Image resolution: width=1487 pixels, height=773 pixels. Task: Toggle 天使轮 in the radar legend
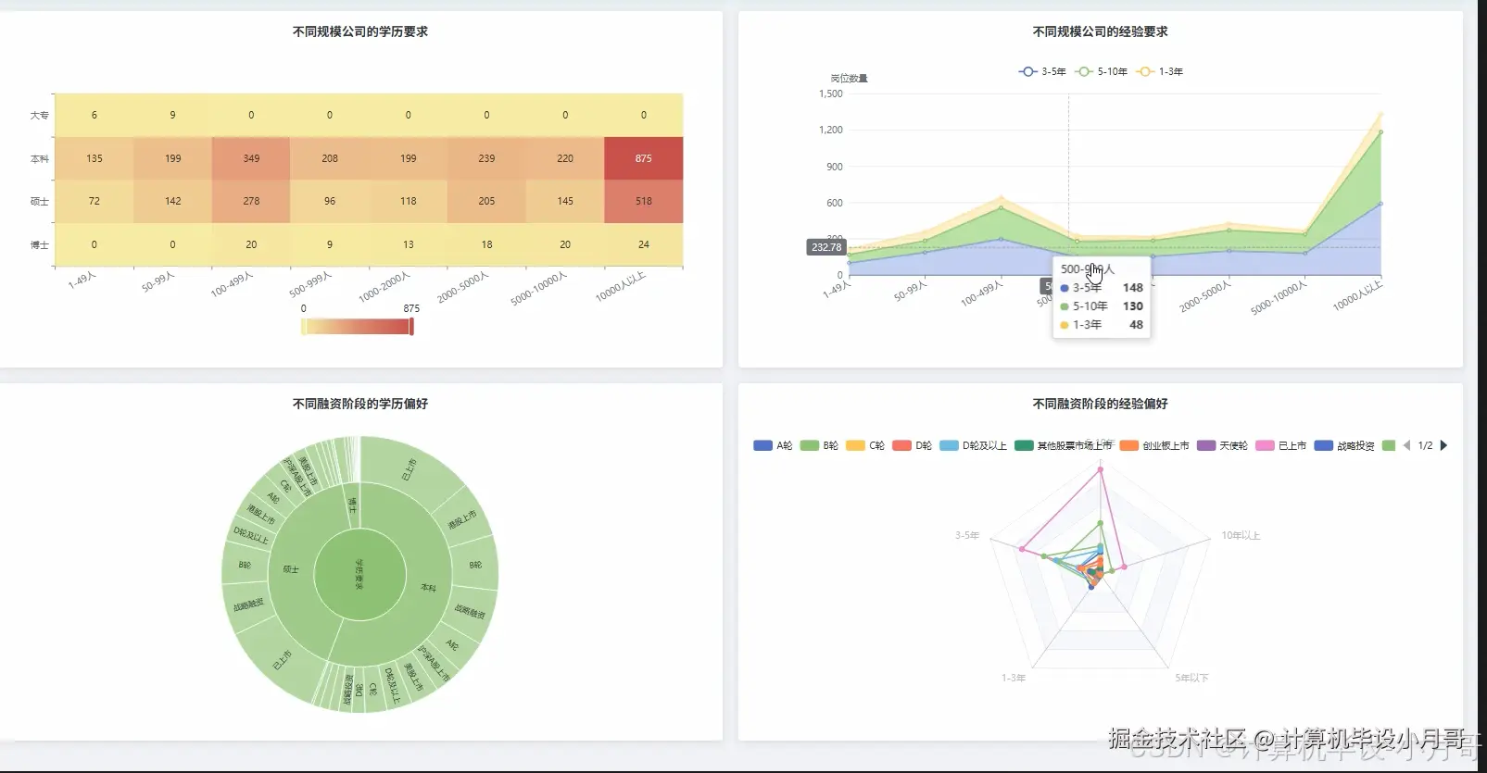[x=1222, y=445]
